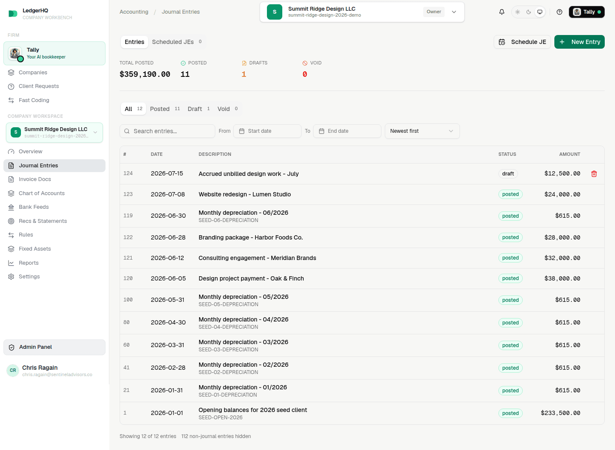Open Monthly depreciation - 04/2026 entry
Image resolution: width=615 pixels, height=450 pixels.
[362, 323]
